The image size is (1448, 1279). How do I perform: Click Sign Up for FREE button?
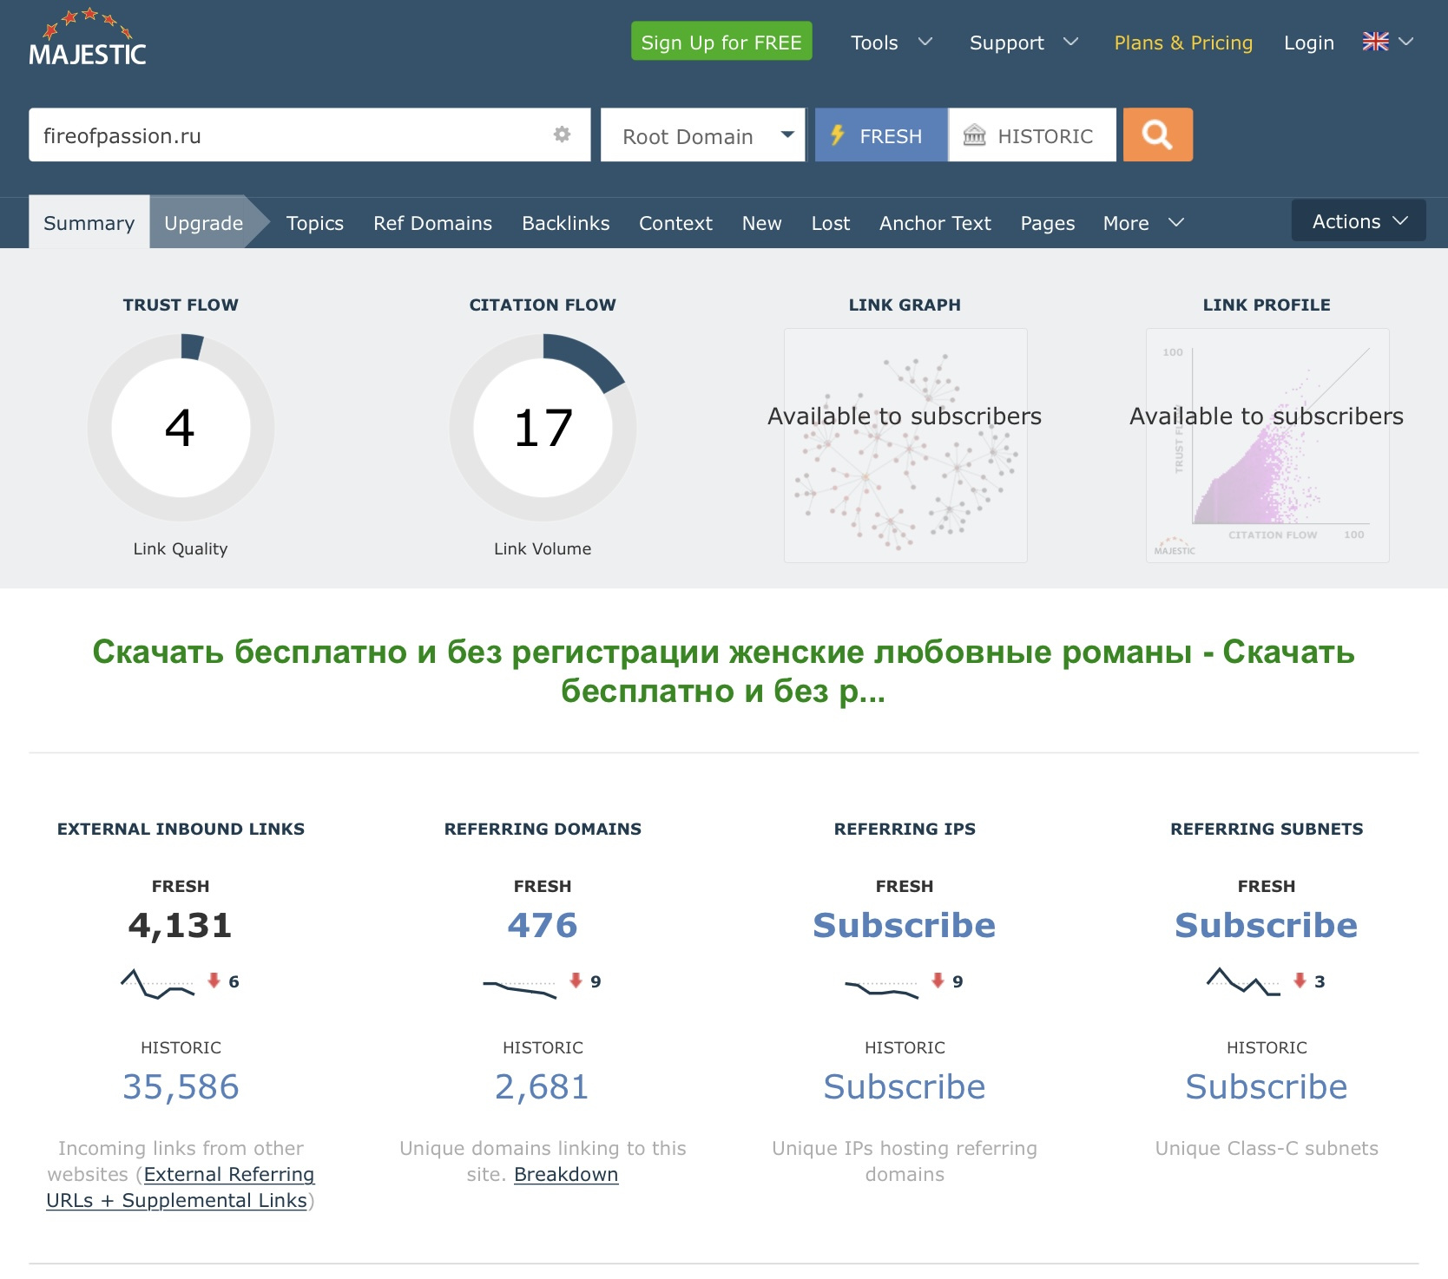click(x=721, y=41)
